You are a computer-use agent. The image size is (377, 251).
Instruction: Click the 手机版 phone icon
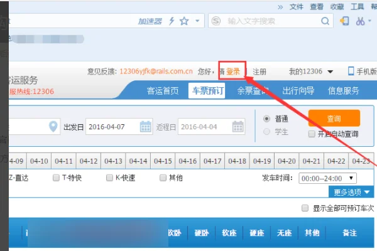[x=351, y=71]
